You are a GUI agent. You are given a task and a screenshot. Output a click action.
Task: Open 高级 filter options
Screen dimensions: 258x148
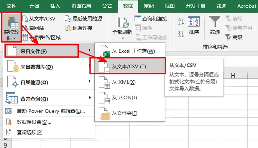pos(234,38)
